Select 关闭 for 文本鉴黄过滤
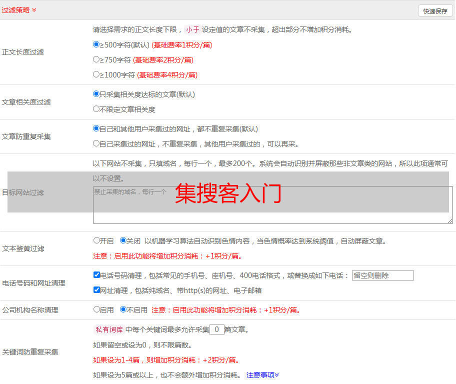456x384 pixels. coord(123,240)
